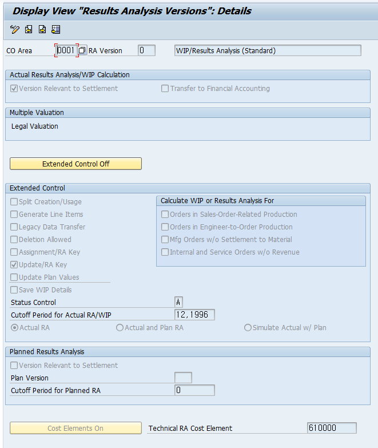
Task: Click the Legal Valuation text
Action: (x=34, y=126)
